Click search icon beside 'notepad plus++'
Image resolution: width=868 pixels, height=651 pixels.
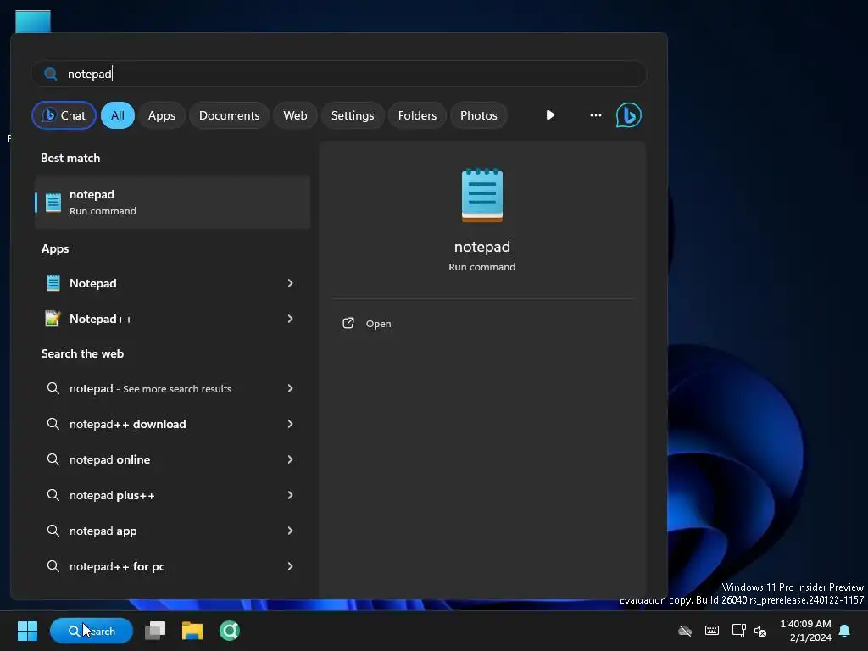pos(53,495)
